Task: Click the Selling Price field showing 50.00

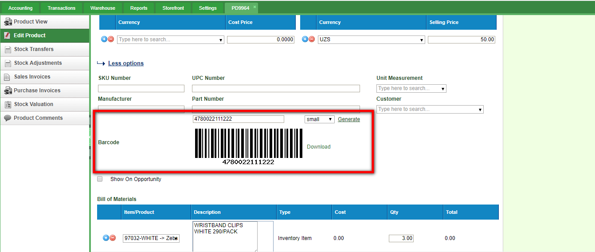Action: coord(461,39)
